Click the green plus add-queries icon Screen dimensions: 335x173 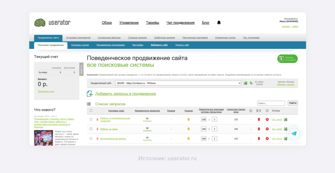click(x=90, y=94)
